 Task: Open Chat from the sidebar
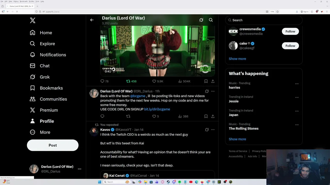[x=40, y=66]
